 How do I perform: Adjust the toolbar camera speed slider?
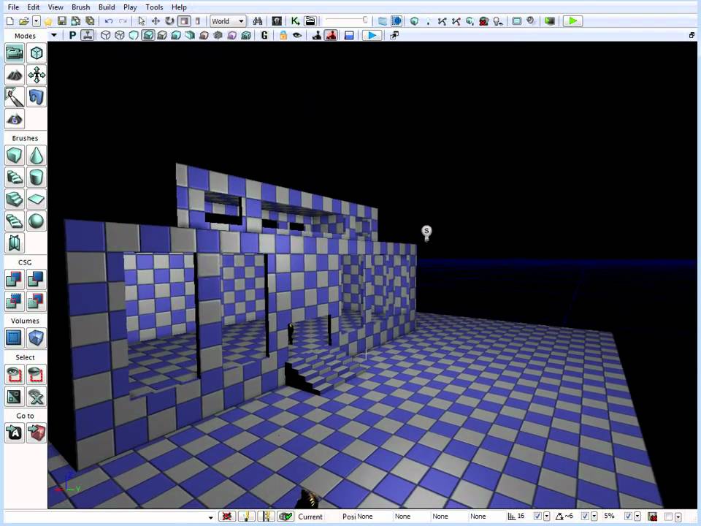coord(347,20)
